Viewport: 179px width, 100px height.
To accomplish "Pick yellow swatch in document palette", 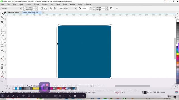I will 34,89.
